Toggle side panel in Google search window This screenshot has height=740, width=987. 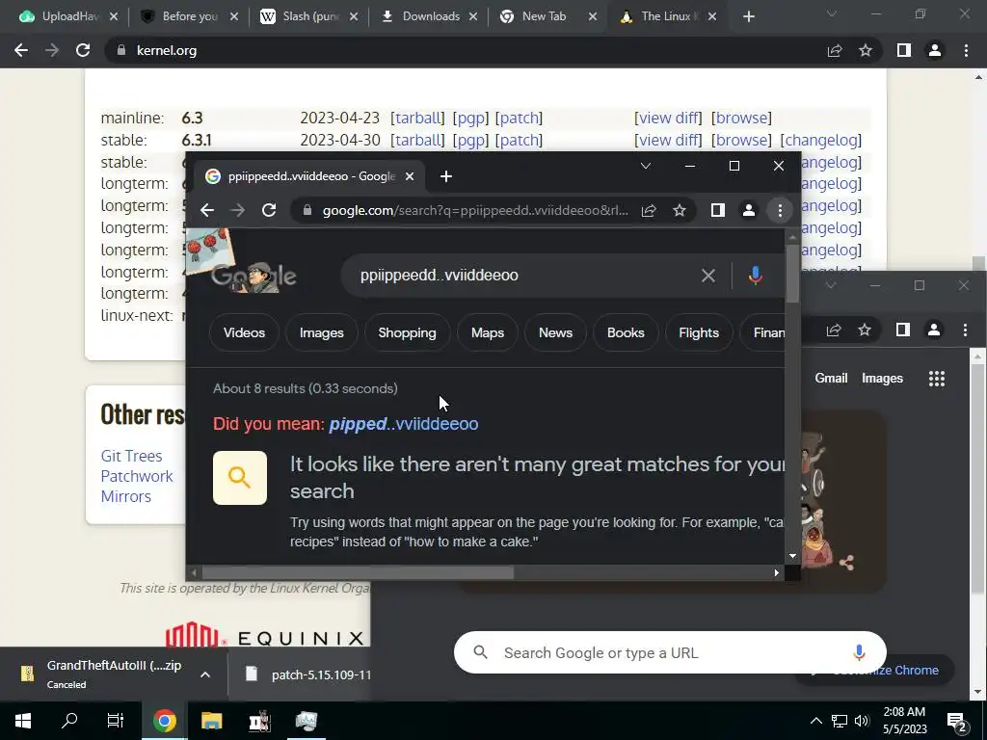(717, 210)
